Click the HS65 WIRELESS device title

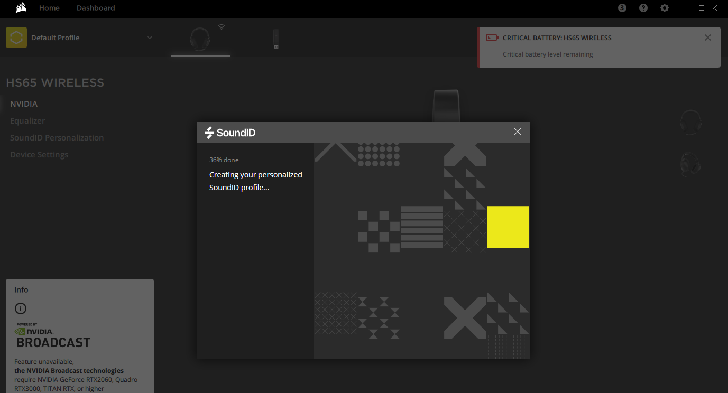(x=55, y=83)
